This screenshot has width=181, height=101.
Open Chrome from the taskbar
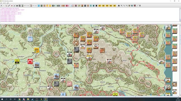(20, 99)
